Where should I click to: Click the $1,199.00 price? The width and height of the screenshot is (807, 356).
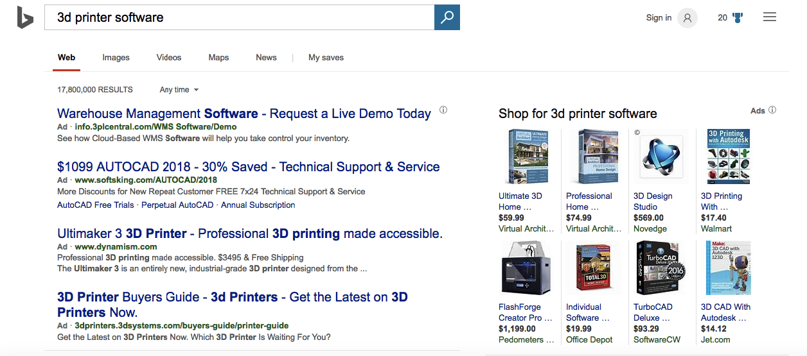tap(517, 329)
